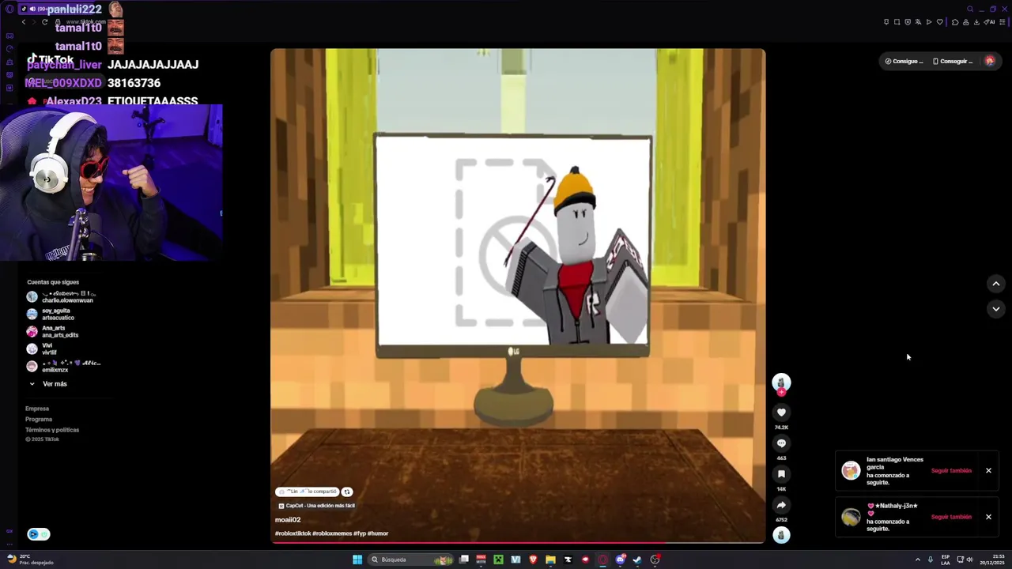Open the #robloxtiktok hashtag

point(293,533)
